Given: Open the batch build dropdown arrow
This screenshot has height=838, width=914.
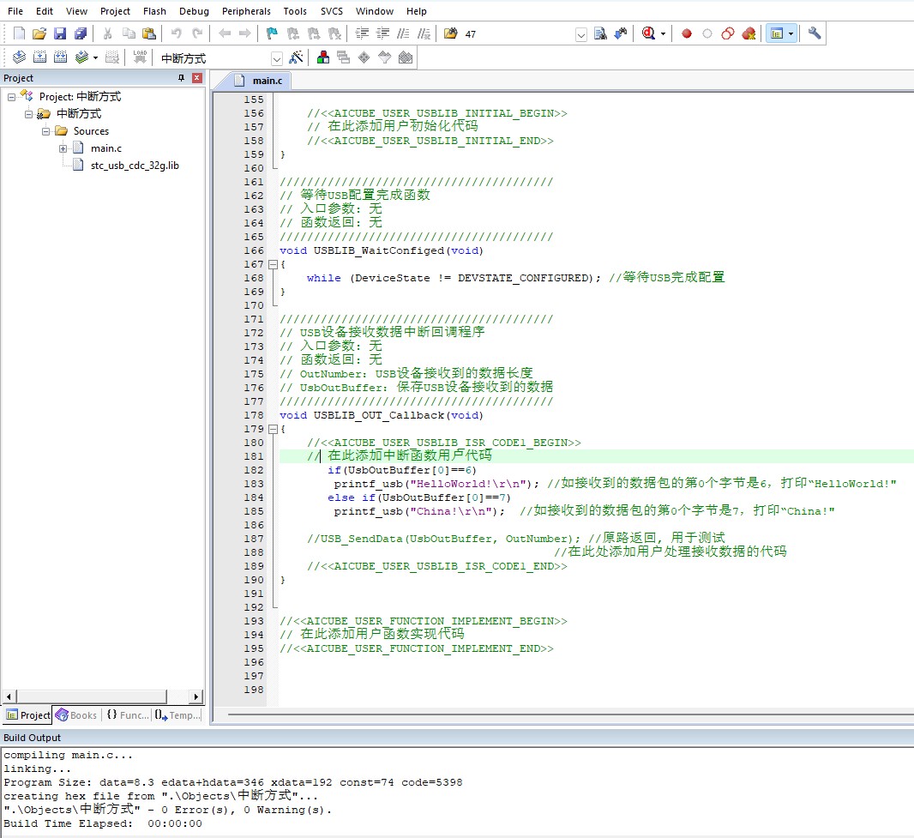Looking at the screenshot, I should pyautogui.click(x=95, y=57).
